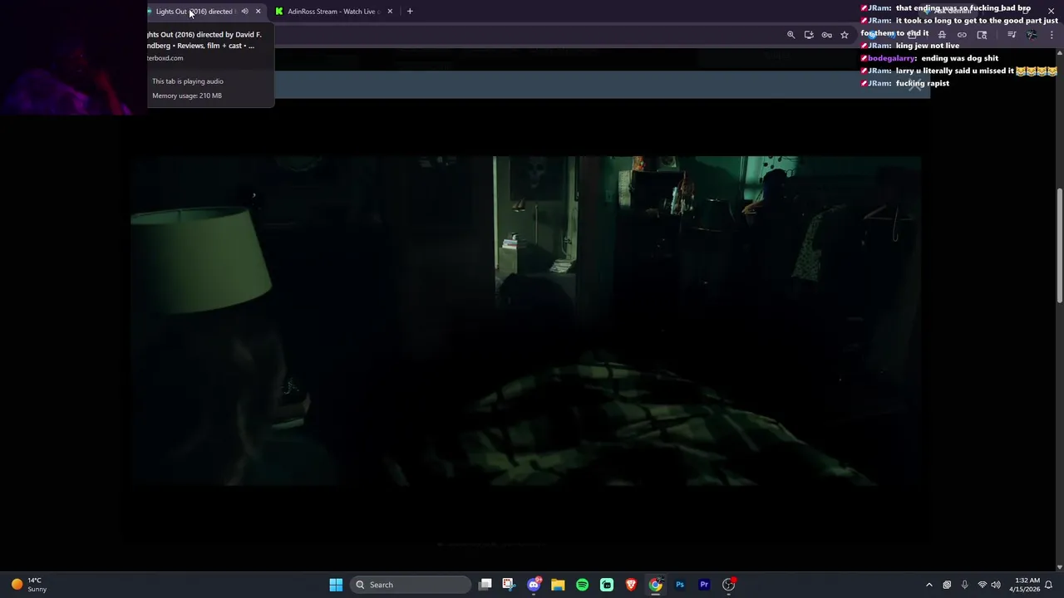Screen dimensions: 1064x598
Task: Click the page vertical scrollbar thumb
Action: pos(1060,246)
